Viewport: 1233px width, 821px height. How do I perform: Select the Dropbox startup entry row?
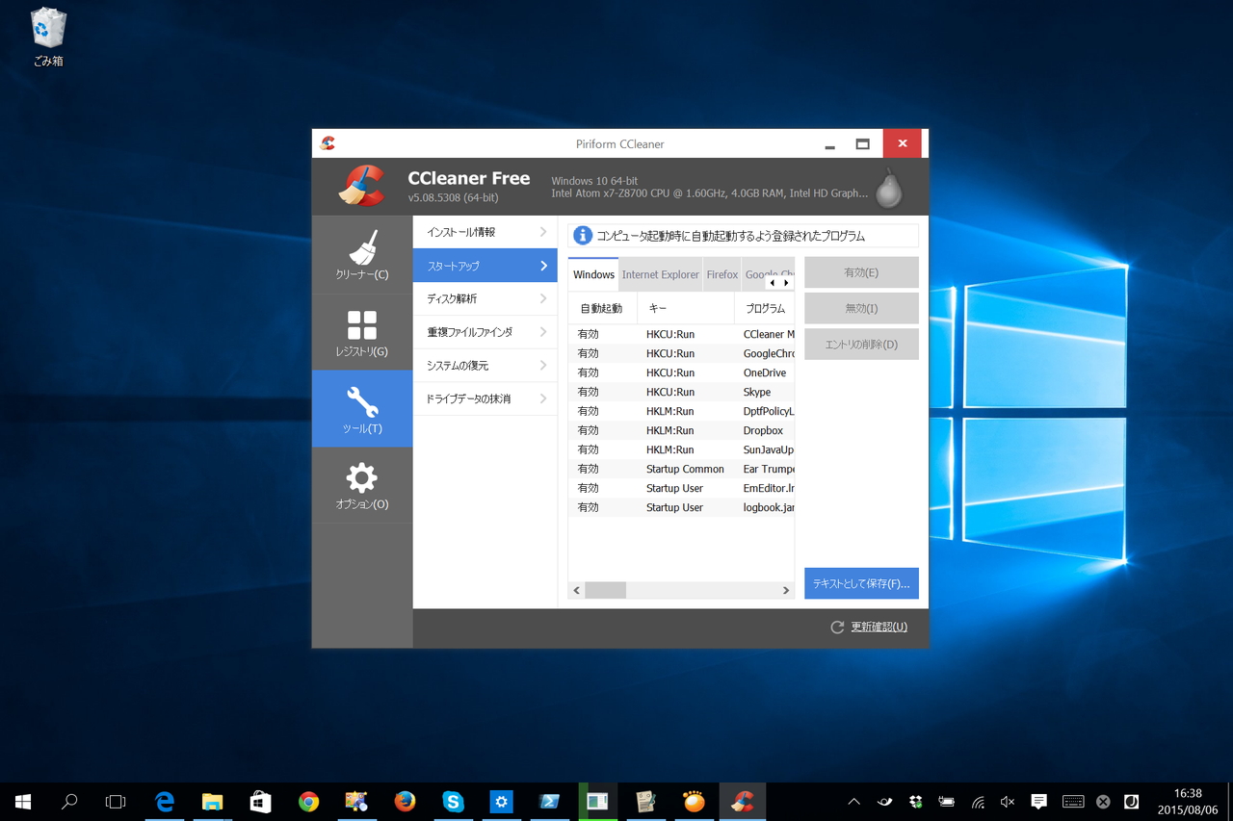pos(681,430)
